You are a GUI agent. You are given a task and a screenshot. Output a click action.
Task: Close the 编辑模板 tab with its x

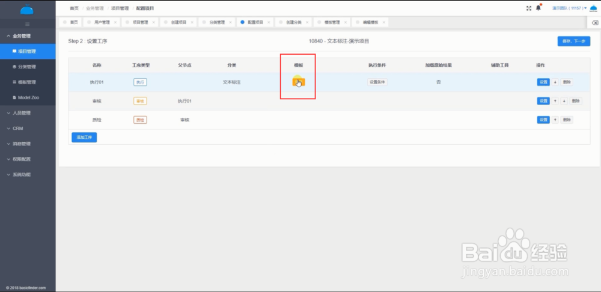[383, 22]
